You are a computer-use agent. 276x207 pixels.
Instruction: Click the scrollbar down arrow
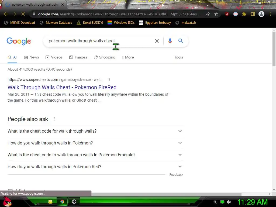274,190
